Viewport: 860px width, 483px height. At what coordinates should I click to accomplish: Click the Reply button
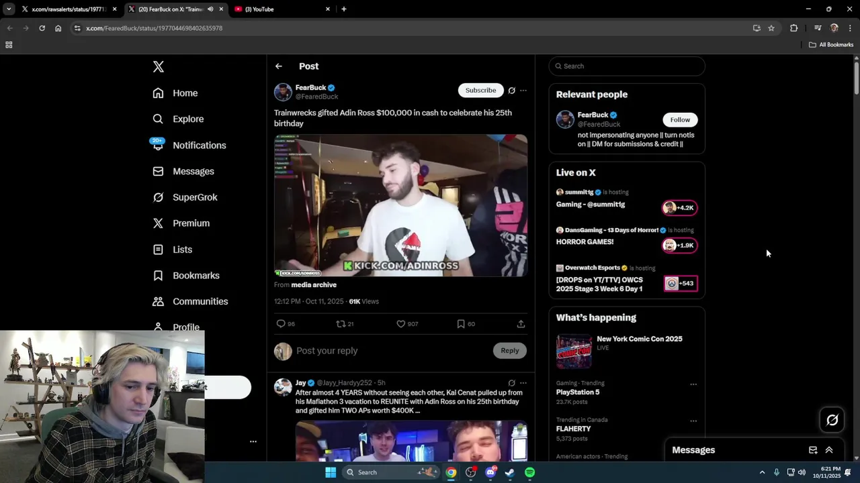click(510, 351)
